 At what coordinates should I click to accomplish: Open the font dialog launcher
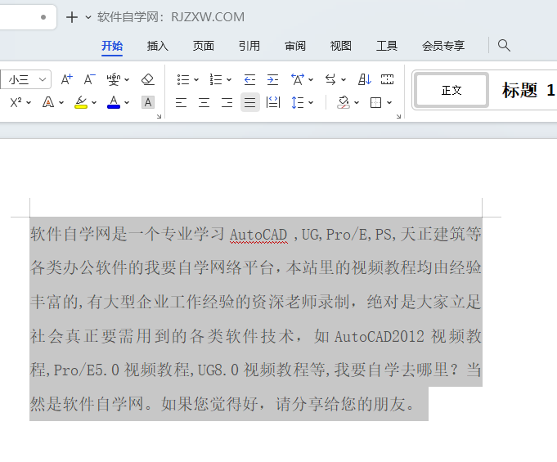(x=159, y=116)
